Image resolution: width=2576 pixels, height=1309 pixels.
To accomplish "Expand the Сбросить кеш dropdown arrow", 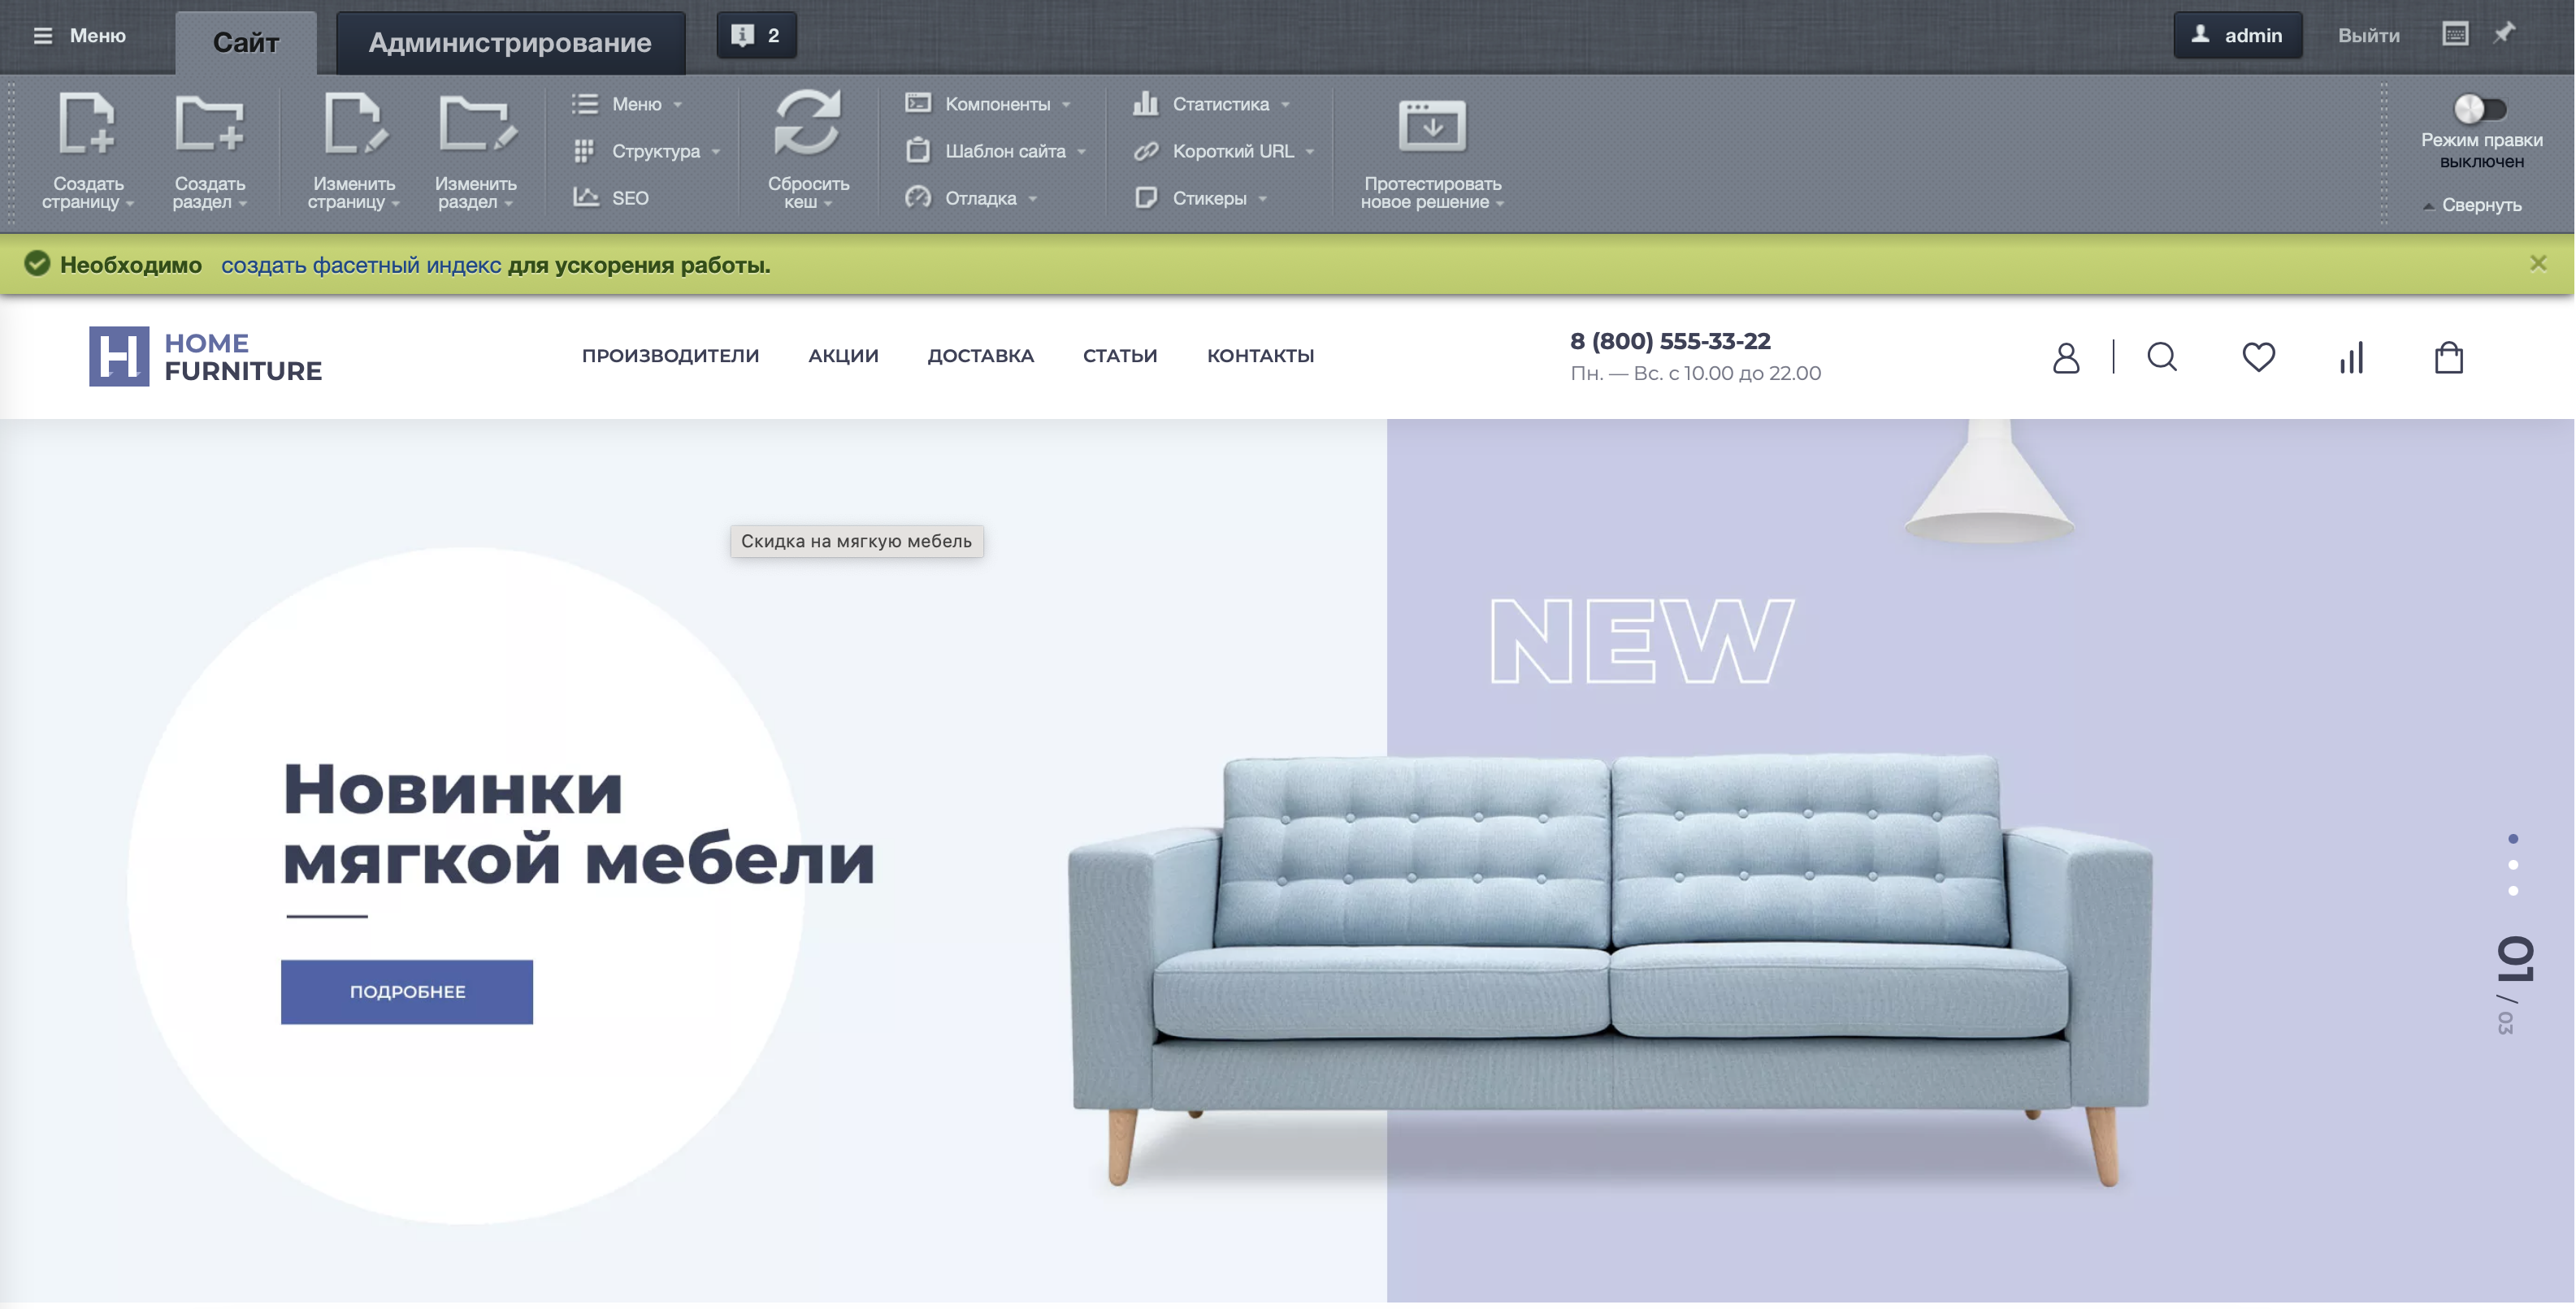I will [x=828, y=204].
